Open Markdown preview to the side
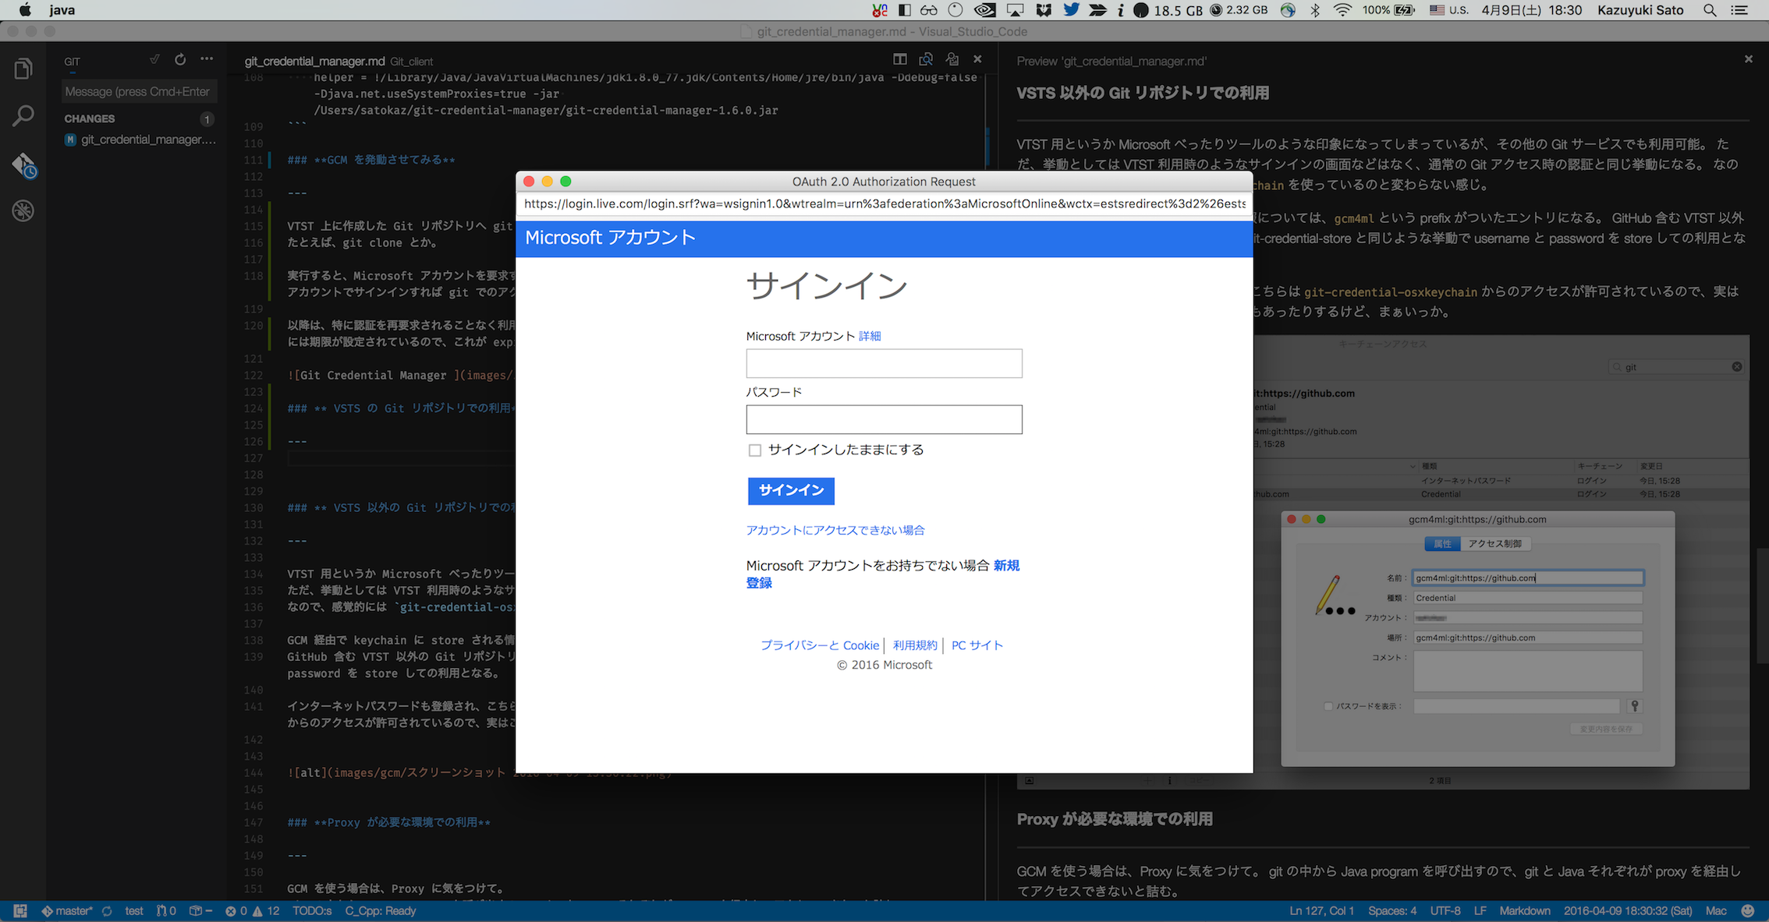Viewport: 1769px width, 922px height. click(x=926, y=59)
